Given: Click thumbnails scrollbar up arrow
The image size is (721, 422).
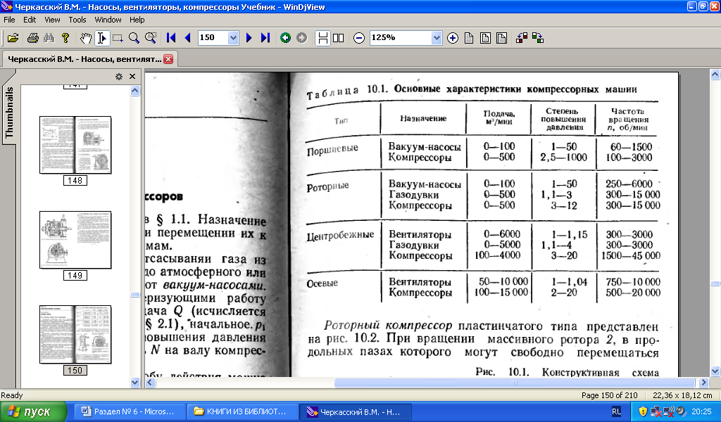Looking at the screenshot, I should pos(134,91).
